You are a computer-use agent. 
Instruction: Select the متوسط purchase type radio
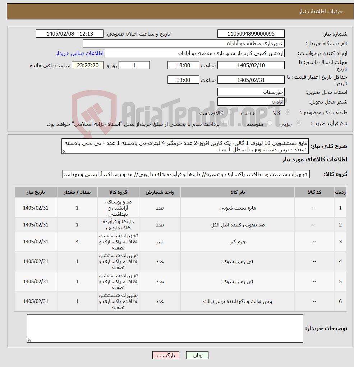270,123
